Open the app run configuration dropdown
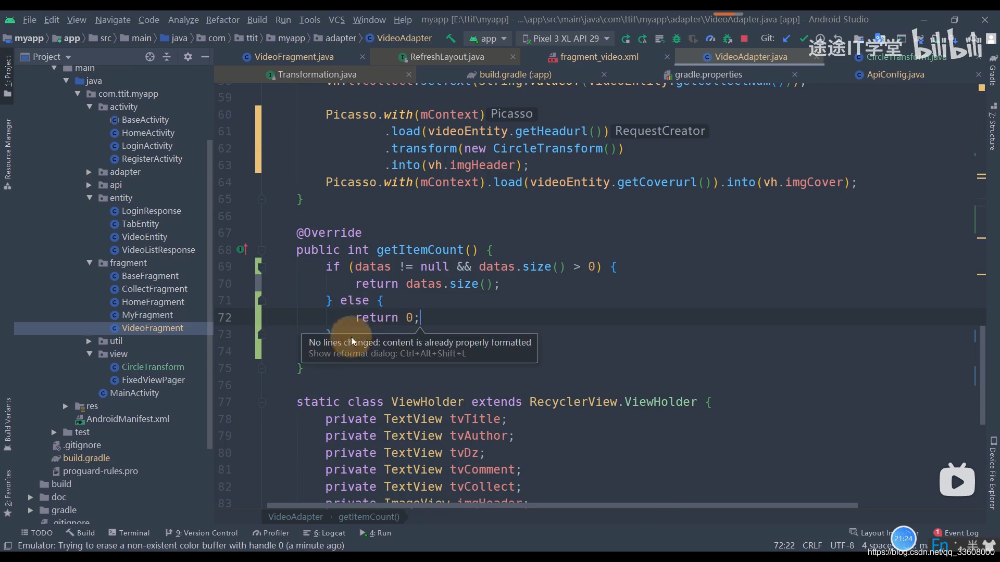 488,39
